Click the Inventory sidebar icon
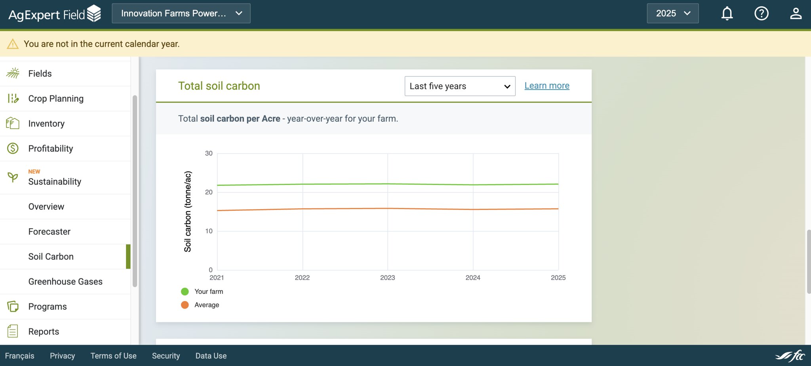This screenshot has height=366, width=811. tap(13, 123)
